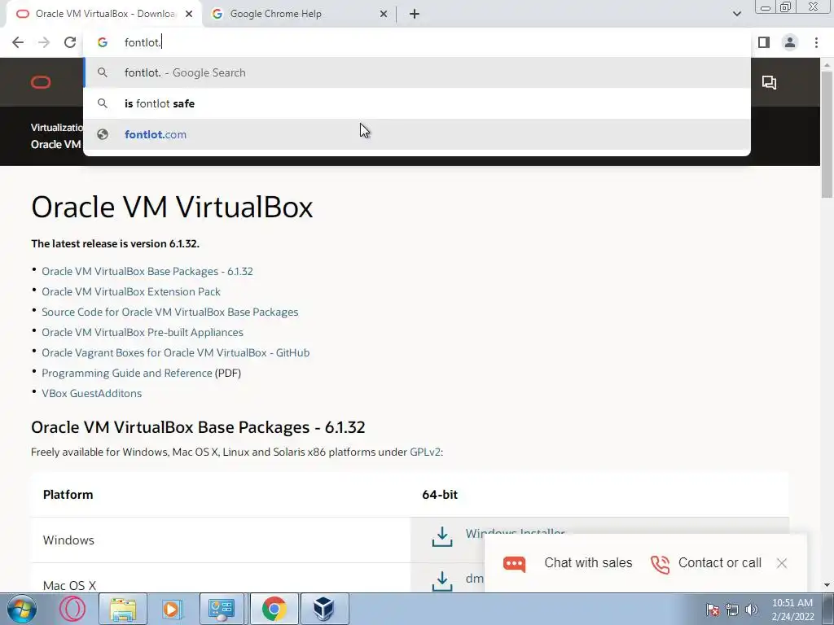Open media player taskbar icon
Screen dimensions: 834x625
coord(172,609)
